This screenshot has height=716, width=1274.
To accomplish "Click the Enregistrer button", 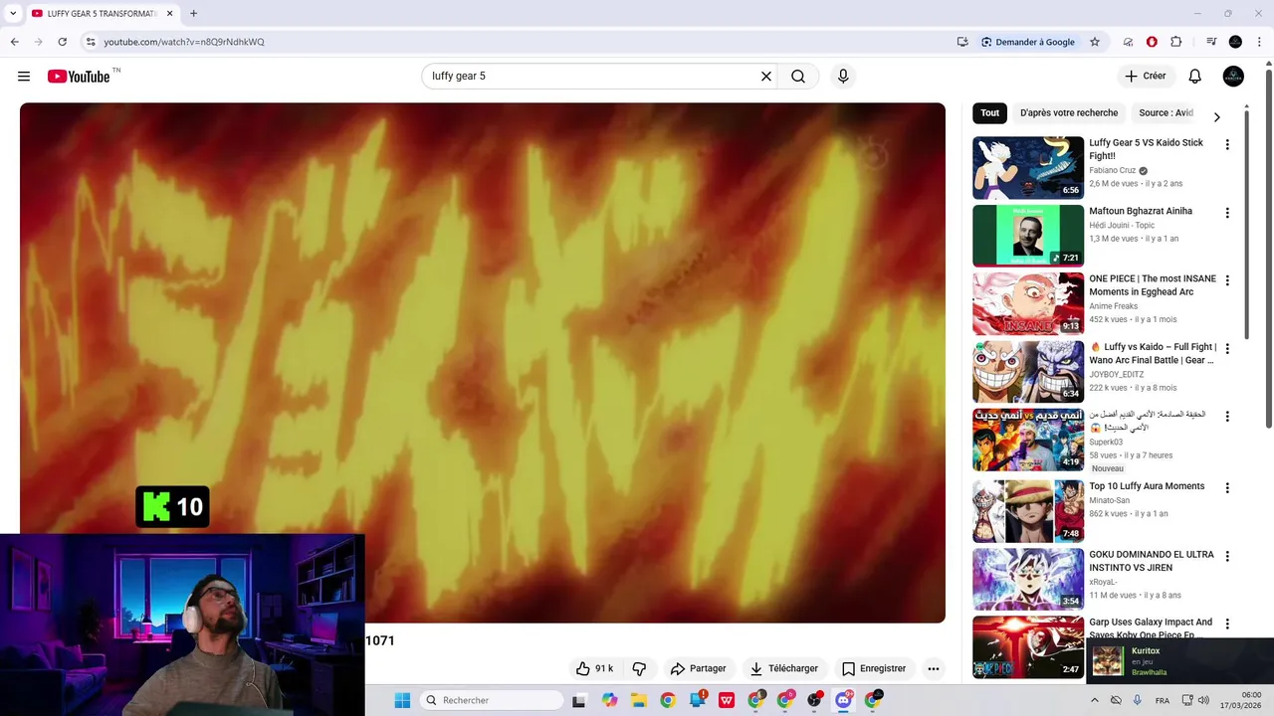I will [x=873, y=668].
